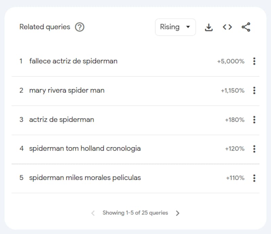Go to next page of queries
The width and height of the screenshot is (271, 234).
click(x=178, y=213)
